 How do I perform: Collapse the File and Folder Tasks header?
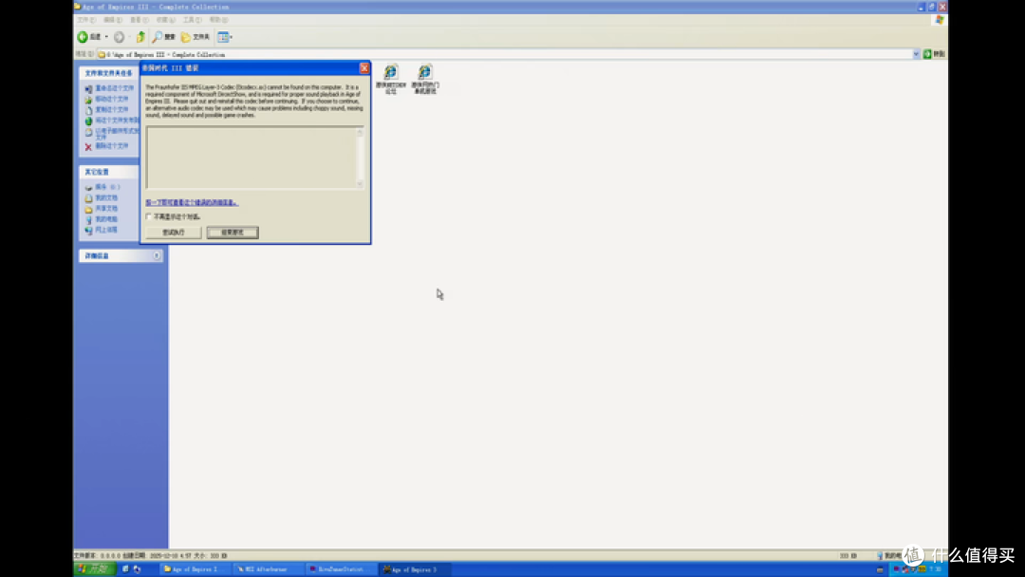(108, 73)
